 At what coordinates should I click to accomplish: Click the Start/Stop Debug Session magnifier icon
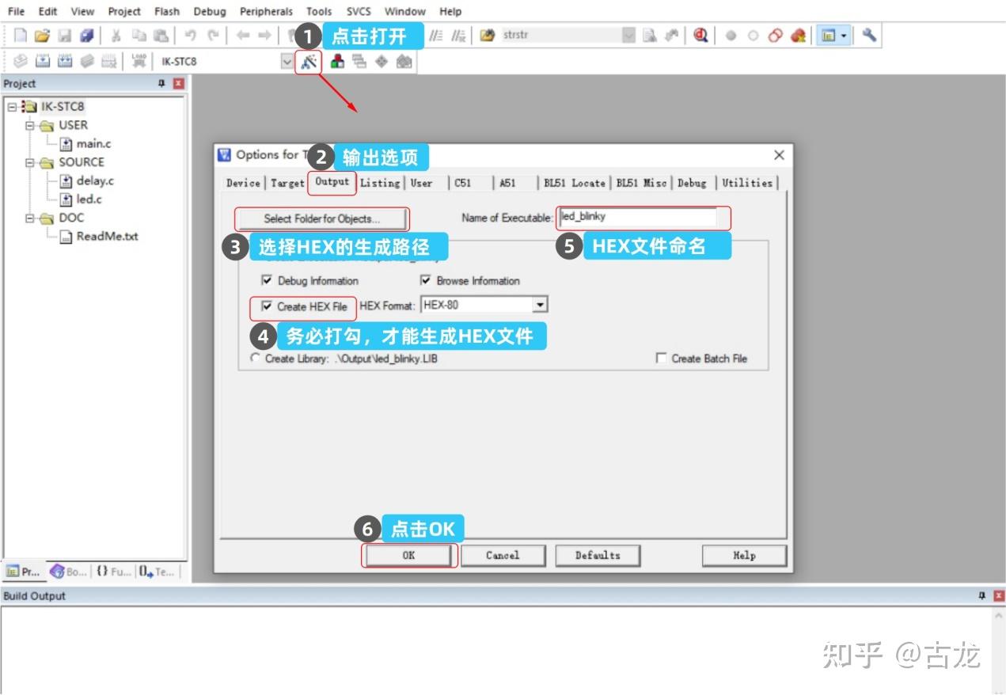click(700, 35)
